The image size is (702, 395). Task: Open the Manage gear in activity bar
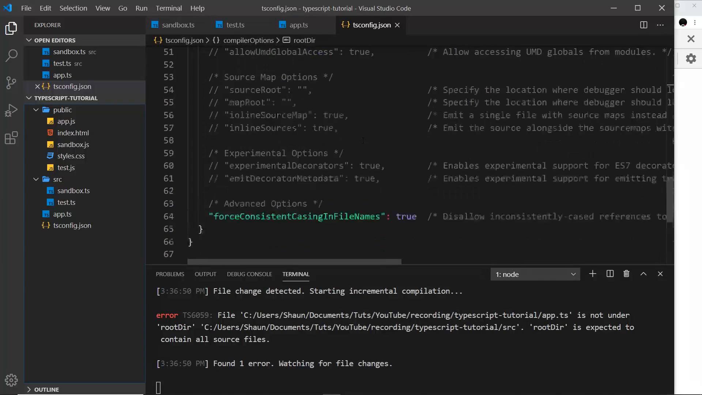tap(11, 380)
